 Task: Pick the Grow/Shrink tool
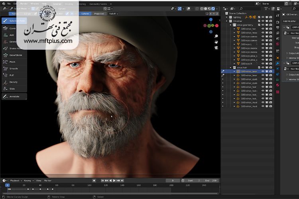click(14, 55)
